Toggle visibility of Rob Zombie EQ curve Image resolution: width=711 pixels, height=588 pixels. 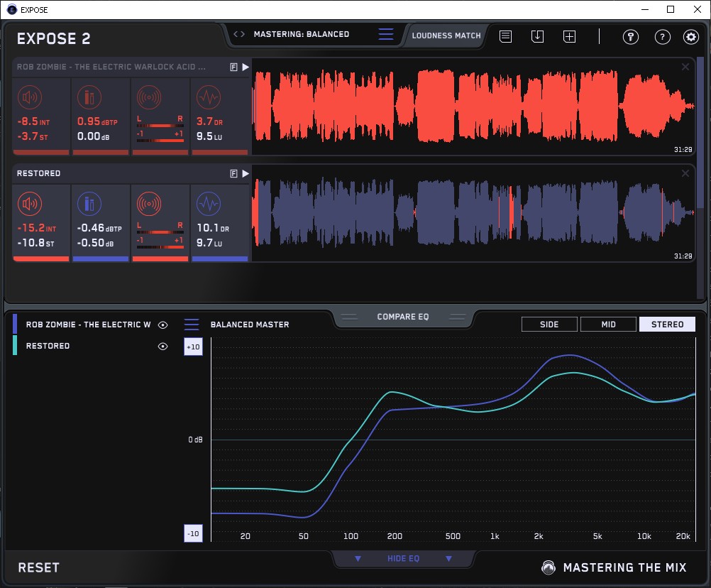tap(163, 325)
